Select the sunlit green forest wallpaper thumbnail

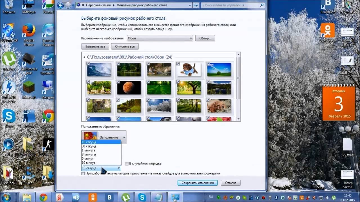(x=159, y=88)
